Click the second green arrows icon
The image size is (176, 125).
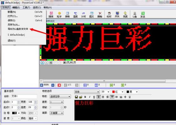[x=122, y=85]
